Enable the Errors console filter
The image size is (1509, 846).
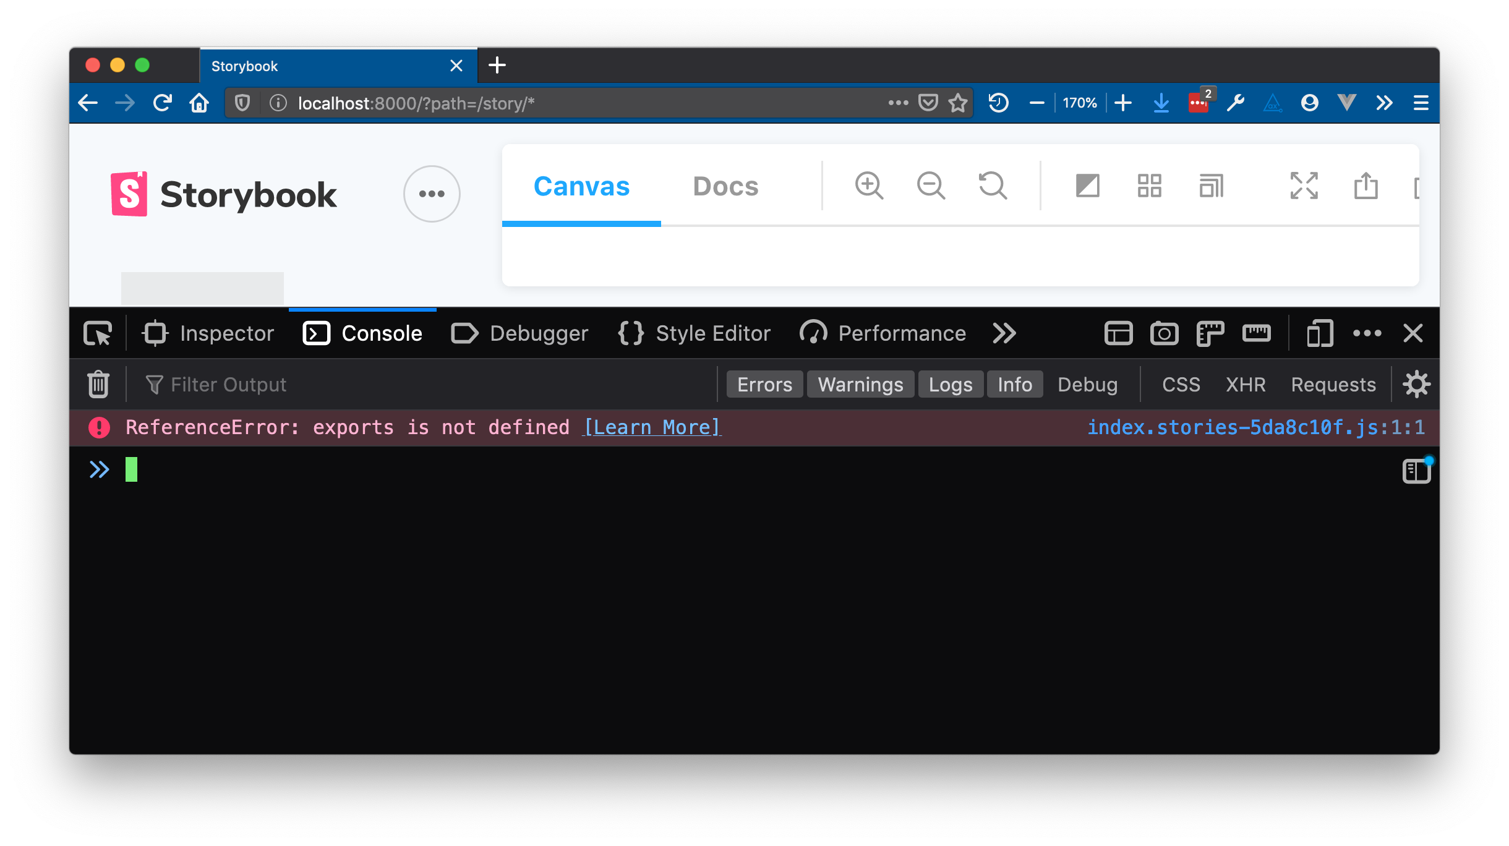(x=764, y=384)
